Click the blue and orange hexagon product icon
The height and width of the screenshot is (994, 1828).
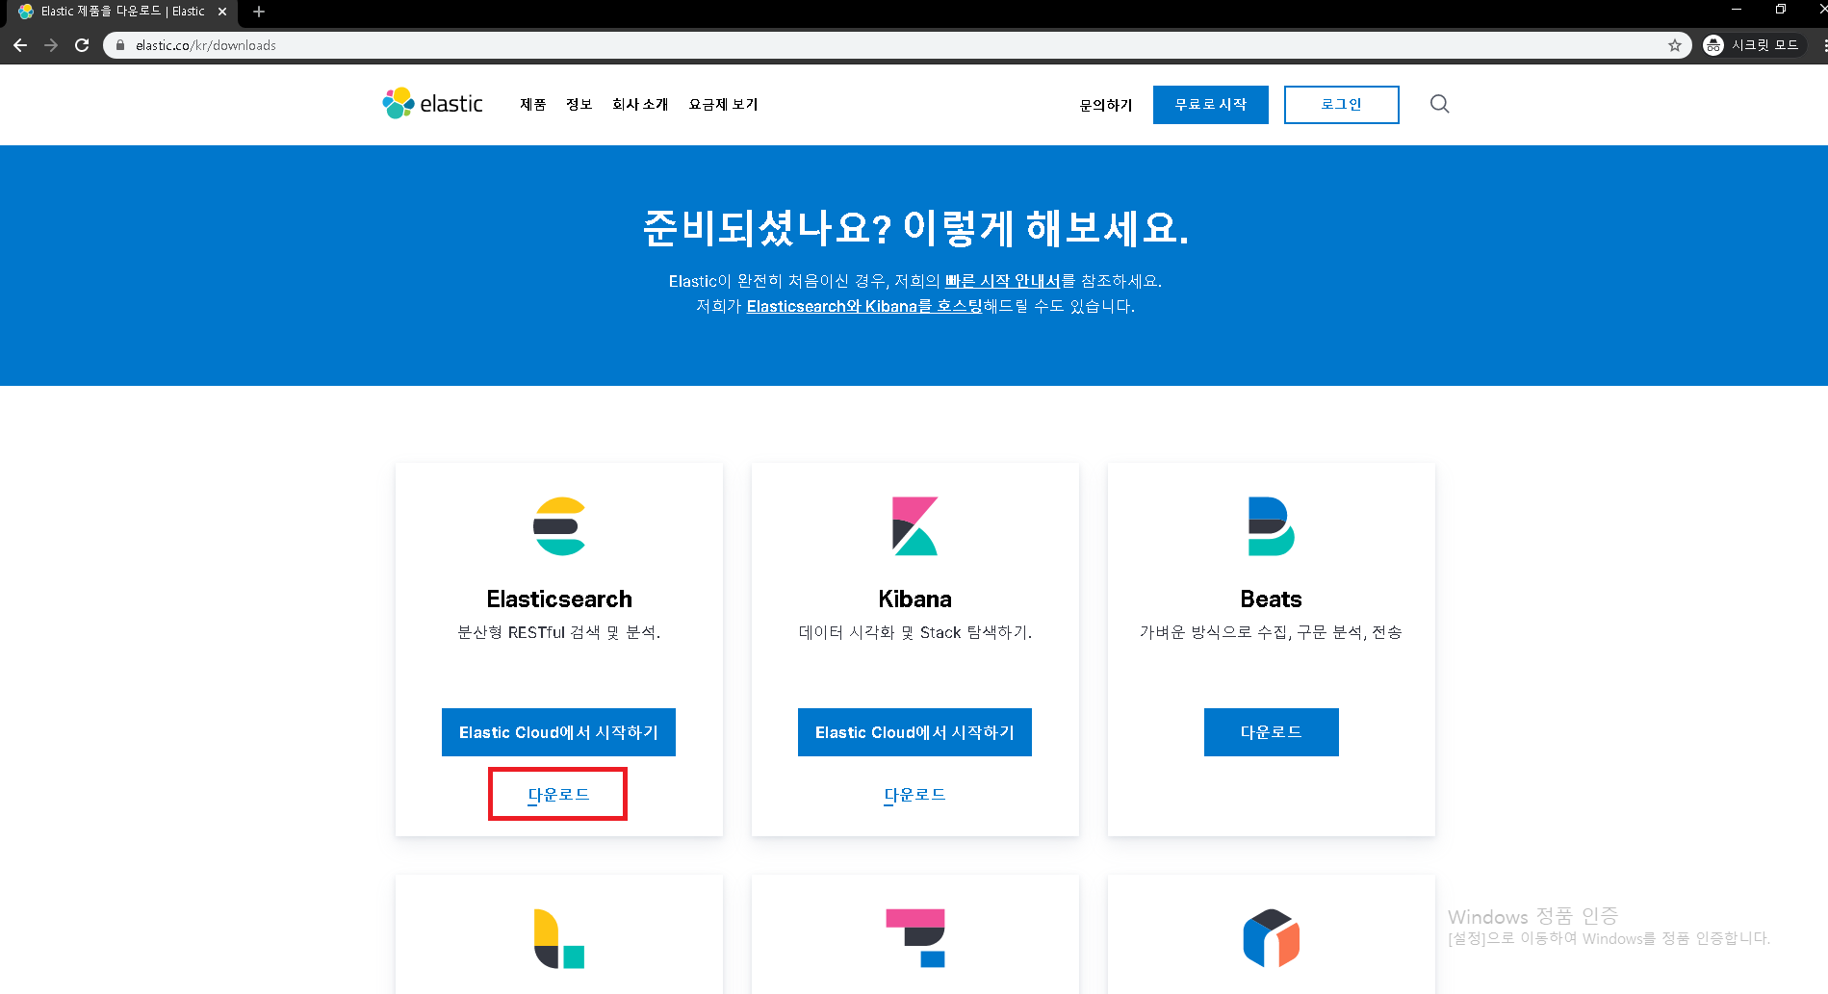pos(1272,938)
